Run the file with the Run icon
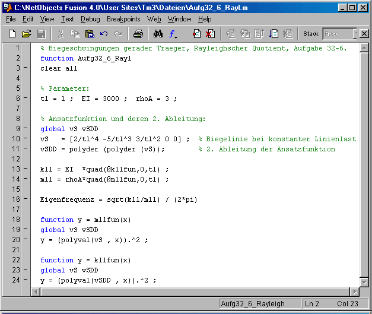 tap(274, 34)
